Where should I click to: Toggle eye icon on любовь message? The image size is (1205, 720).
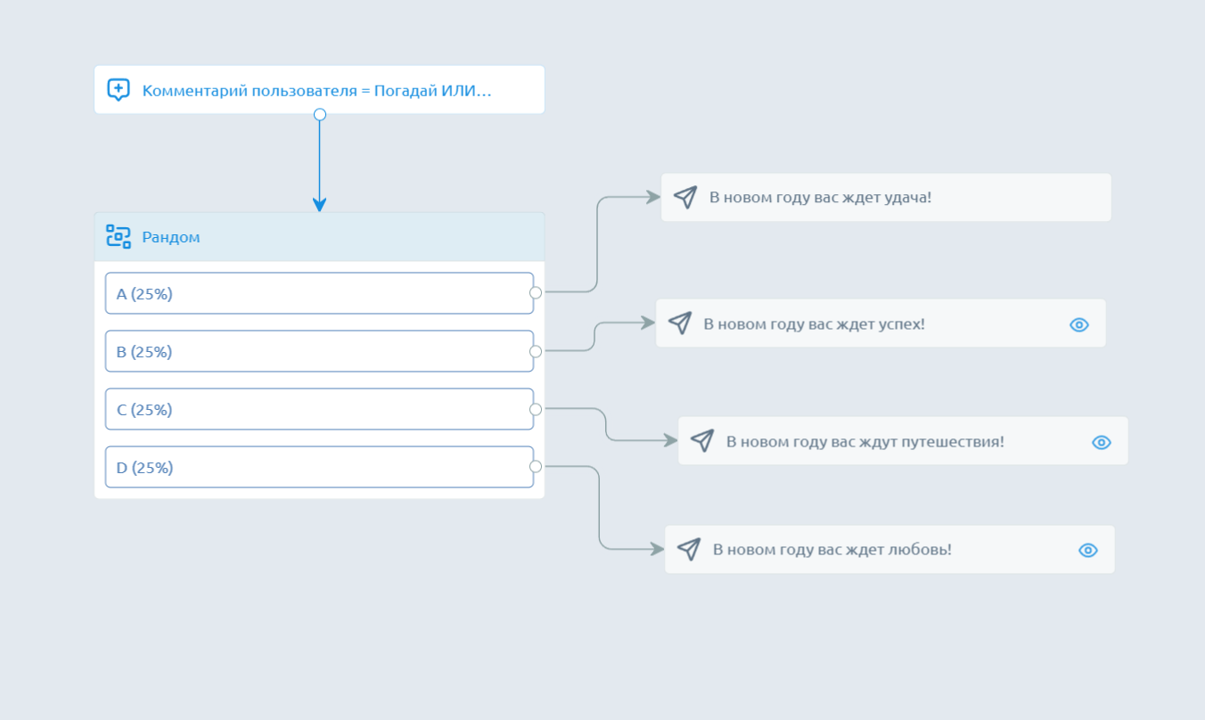tap(1087, 550)
